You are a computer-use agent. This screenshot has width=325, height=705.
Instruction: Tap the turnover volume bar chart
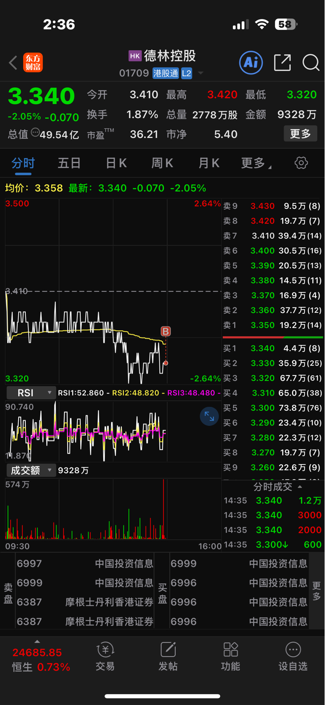point(113,509)
